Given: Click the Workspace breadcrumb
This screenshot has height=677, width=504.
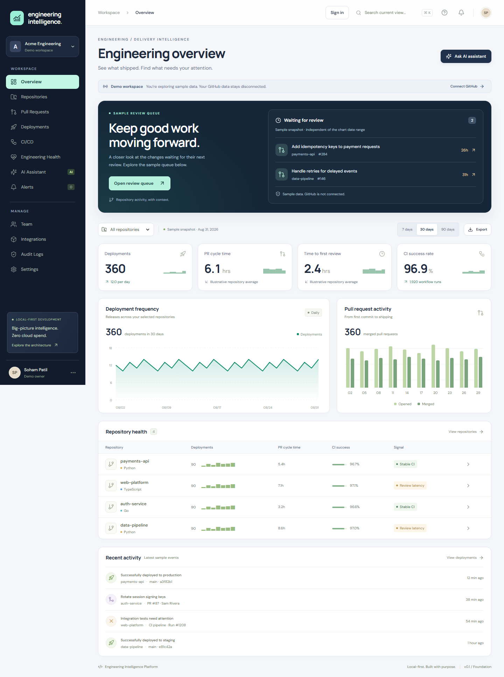Looking at the screenshot, I should [x=109, y=13].
